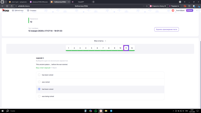Click Спросить Алису AI button
Screen dimensions: 201x113
pyautogui.click(x=158, y=6)
